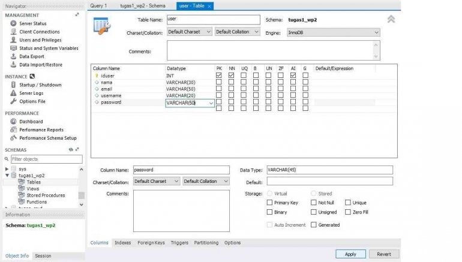Click the table editor icon
This screenshot has width=462, height=262.
tap(102, 26)
